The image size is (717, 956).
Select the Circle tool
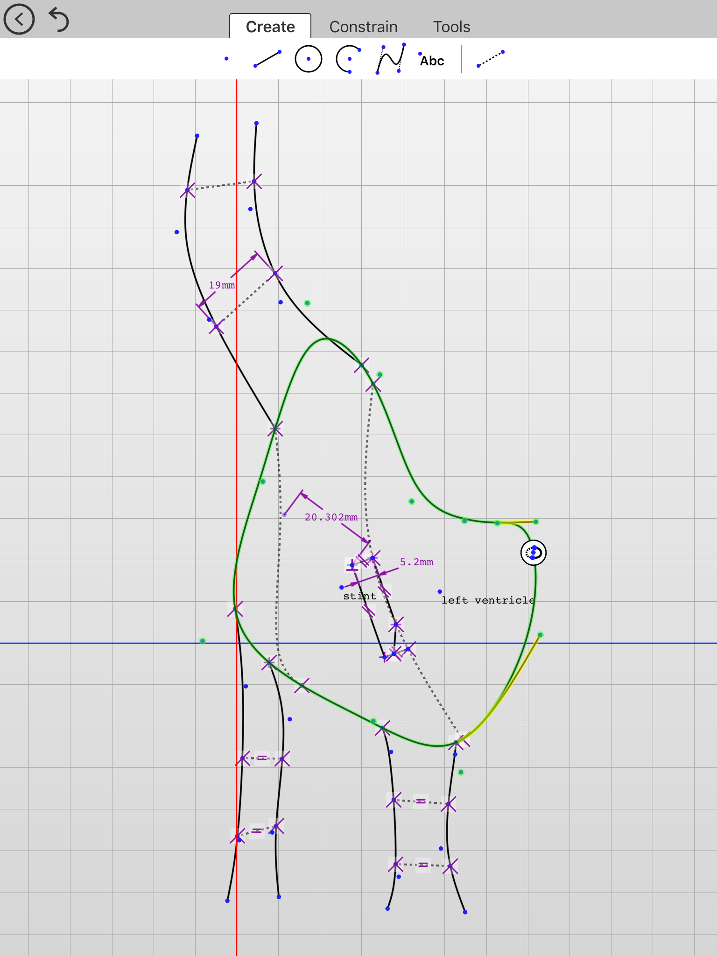click(x=309, y=59)
